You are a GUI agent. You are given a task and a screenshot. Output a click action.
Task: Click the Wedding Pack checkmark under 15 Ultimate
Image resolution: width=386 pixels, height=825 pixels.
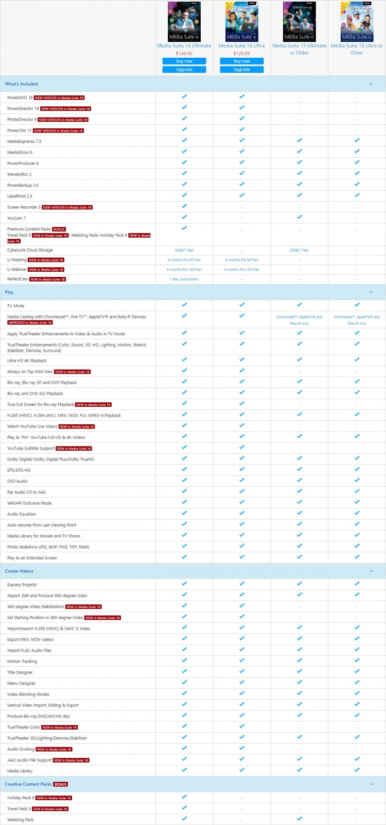tap(300, 818)
